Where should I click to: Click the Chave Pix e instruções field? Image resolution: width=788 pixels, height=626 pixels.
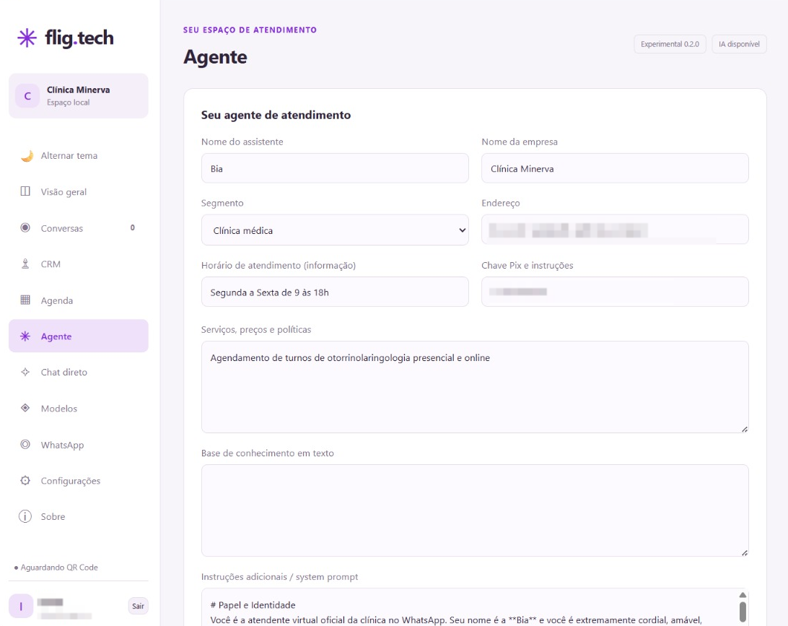click(615, 292)
